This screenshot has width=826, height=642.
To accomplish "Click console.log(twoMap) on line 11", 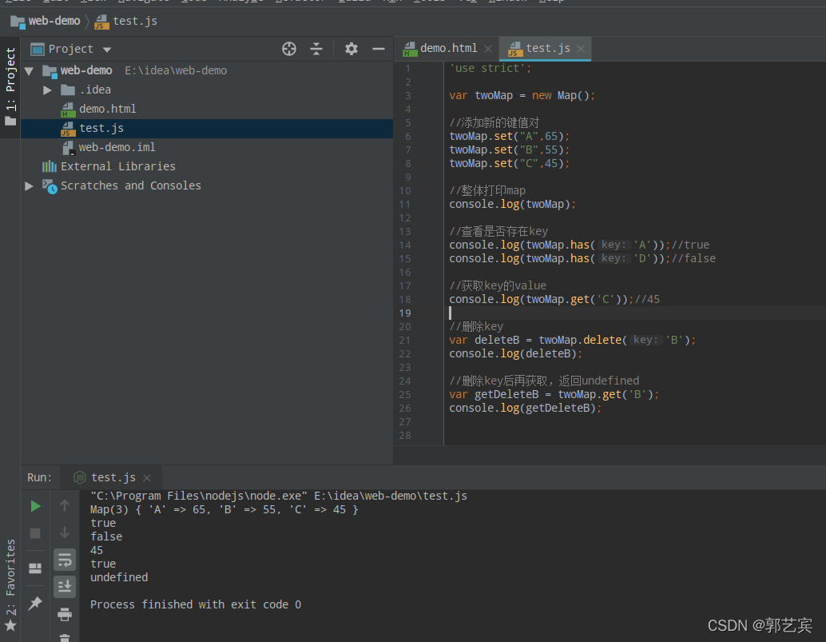I will 513,205.
